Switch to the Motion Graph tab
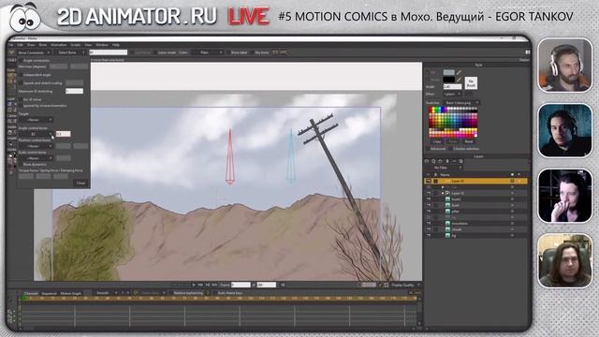 click(71, 293)
